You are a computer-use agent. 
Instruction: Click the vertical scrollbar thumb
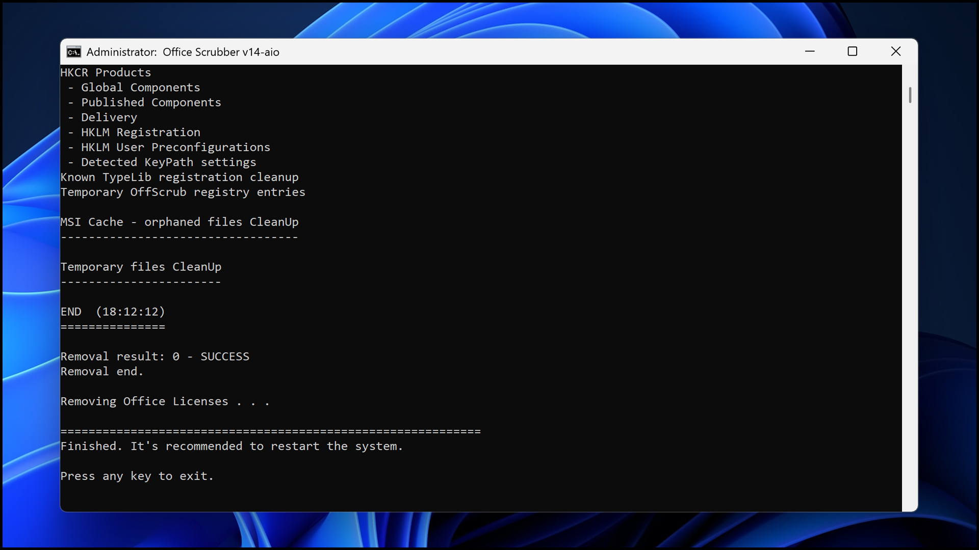[910, 95]
